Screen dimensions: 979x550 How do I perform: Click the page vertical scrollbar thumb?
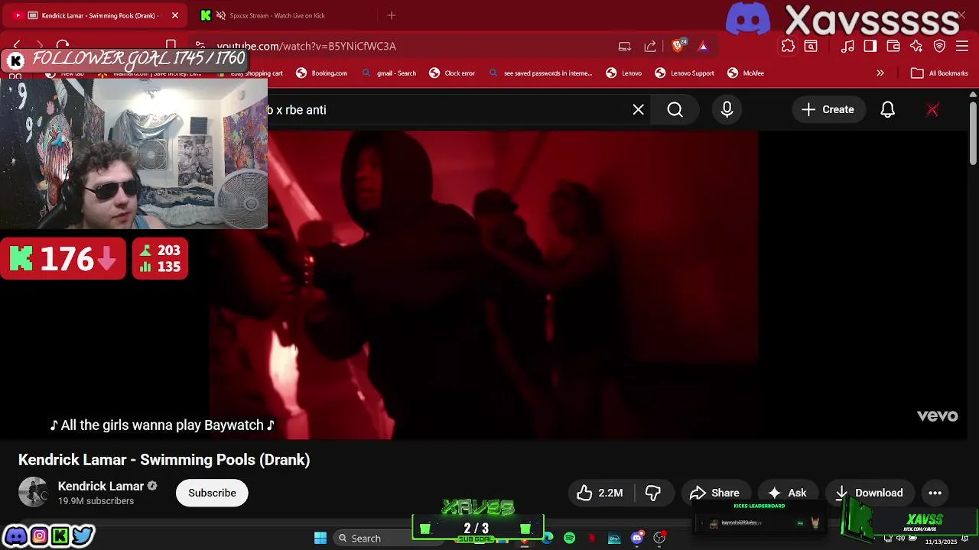pyautogui.click(x=973, y=131)
